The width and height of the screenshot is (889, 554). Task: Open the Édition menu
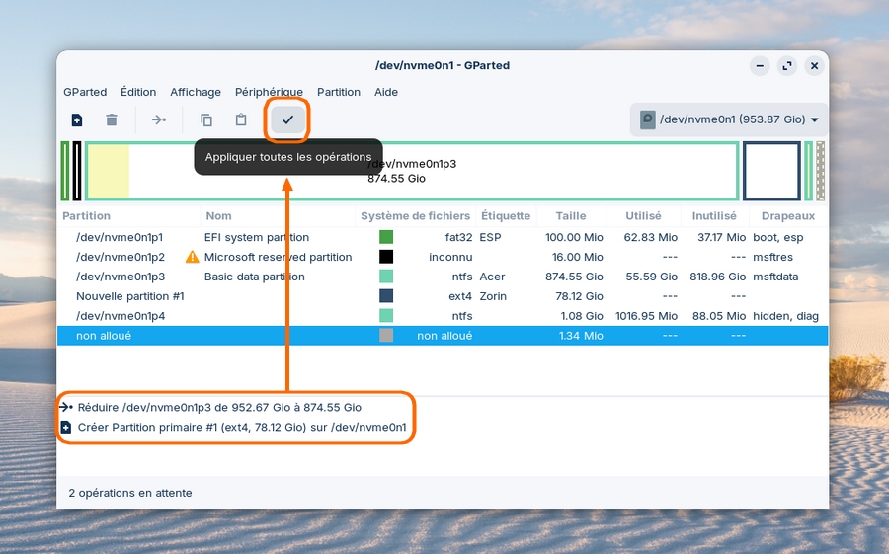[138, 92]
